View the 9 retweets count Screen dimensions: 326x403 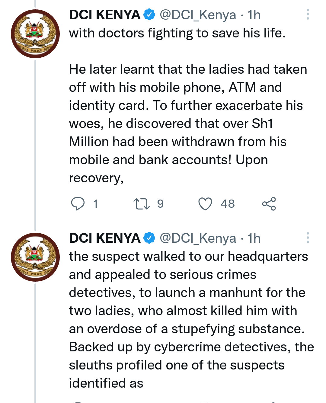click(x=160, y=204)
